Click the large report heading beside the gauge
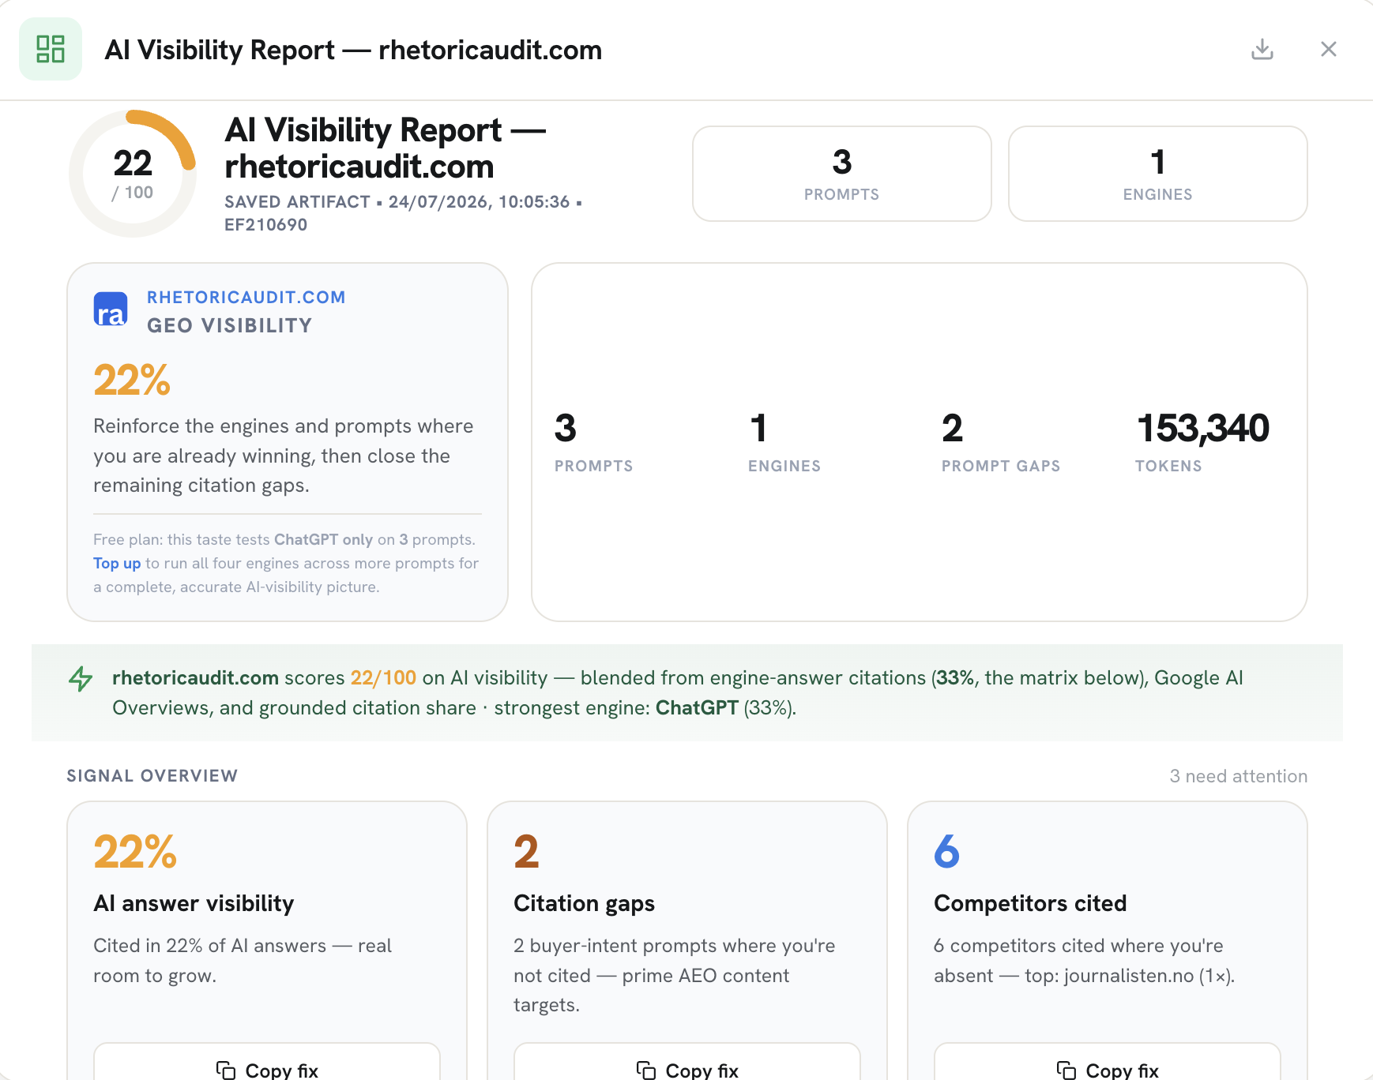Screen dimensions: 1373x1080 click(386, 148)
